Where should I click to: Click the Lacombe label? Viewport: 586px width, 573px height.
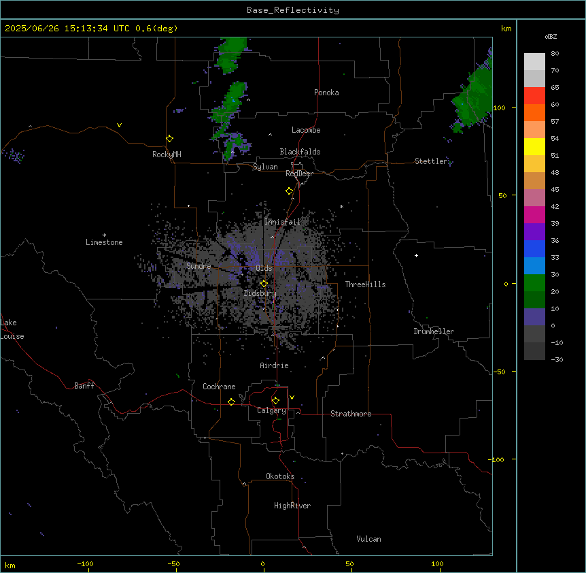click(306, 130)
